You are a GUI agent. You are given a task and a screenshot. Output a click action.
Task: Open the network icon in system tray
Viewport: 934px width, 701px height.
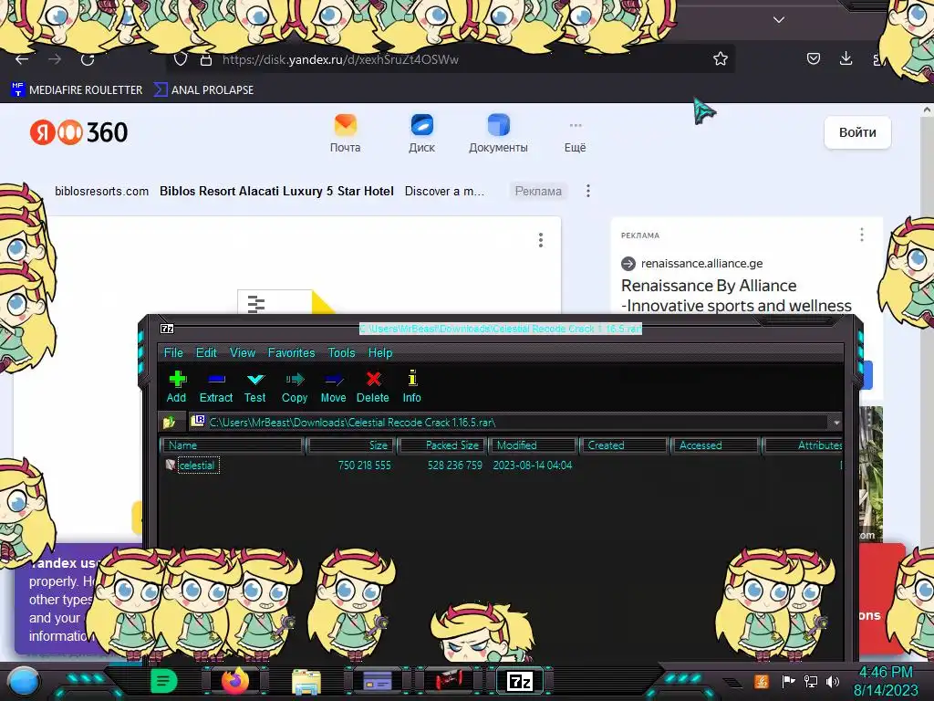click(x=811, y=681)
